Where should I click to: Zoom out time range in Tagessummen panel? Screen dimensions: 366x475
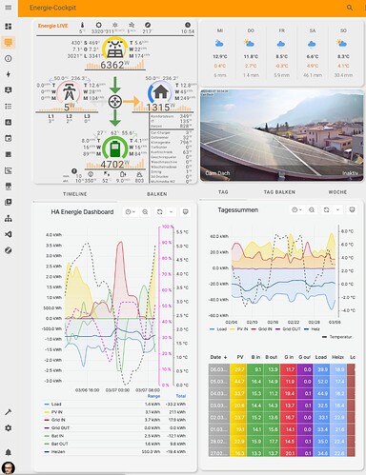312,209
